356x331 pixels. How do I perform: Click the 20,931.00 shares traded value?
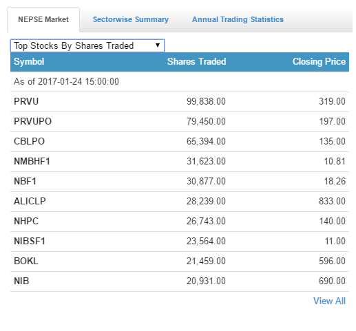(206, 281)
